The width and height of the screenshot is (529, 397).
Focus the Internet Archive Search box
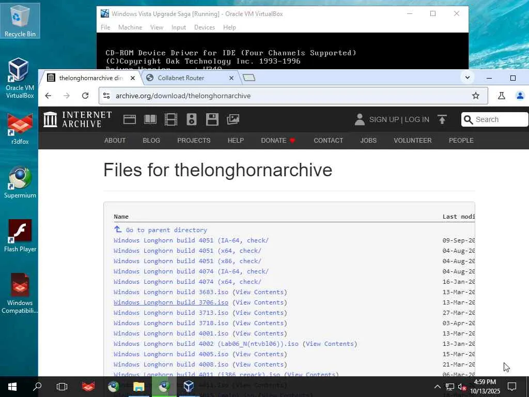[494, 119]
